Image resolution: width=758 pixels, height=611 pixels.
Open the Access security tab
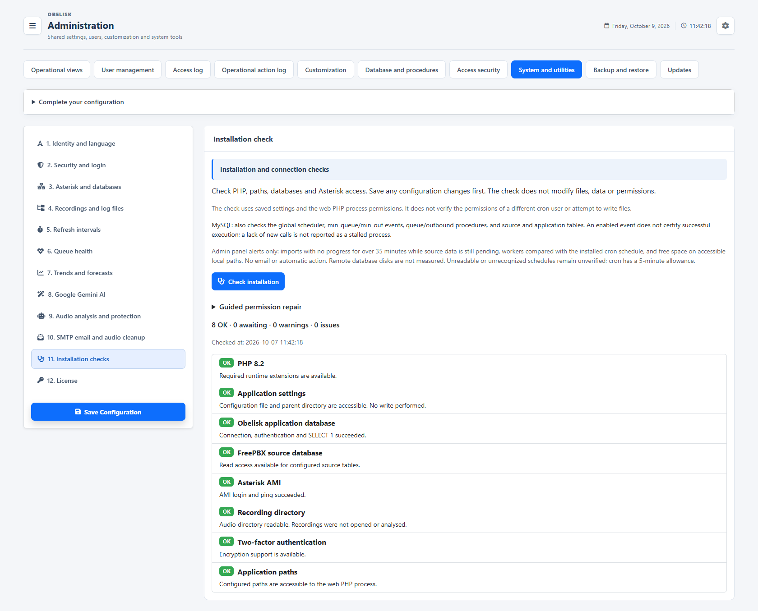point(478,70)
